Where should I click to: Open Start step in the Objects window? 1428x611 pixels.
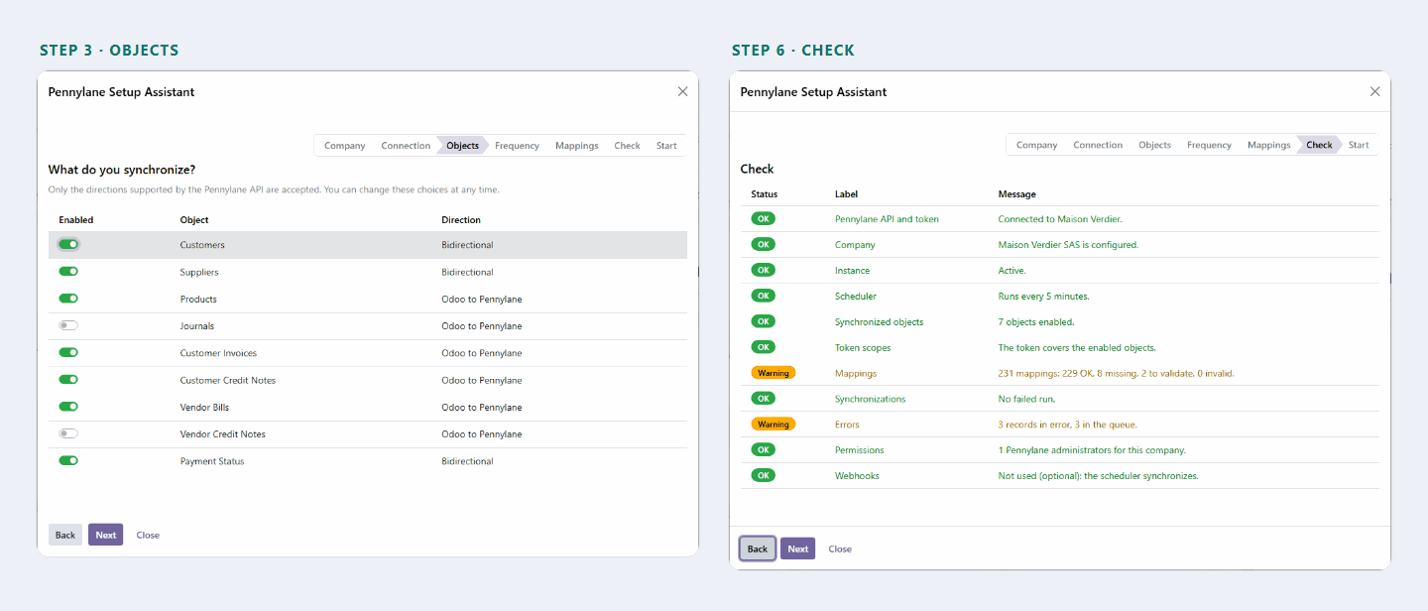[666, 146]
